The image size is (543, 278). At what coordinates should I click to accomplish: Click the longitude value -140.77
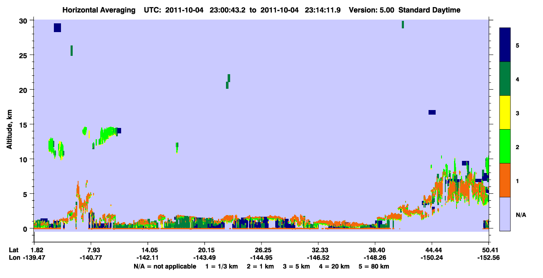click(91, 258)
